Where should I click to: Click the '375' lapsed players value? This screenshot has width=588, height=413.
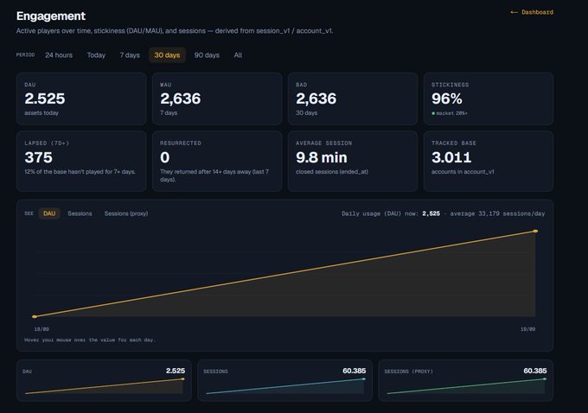(x=38, y=157)
